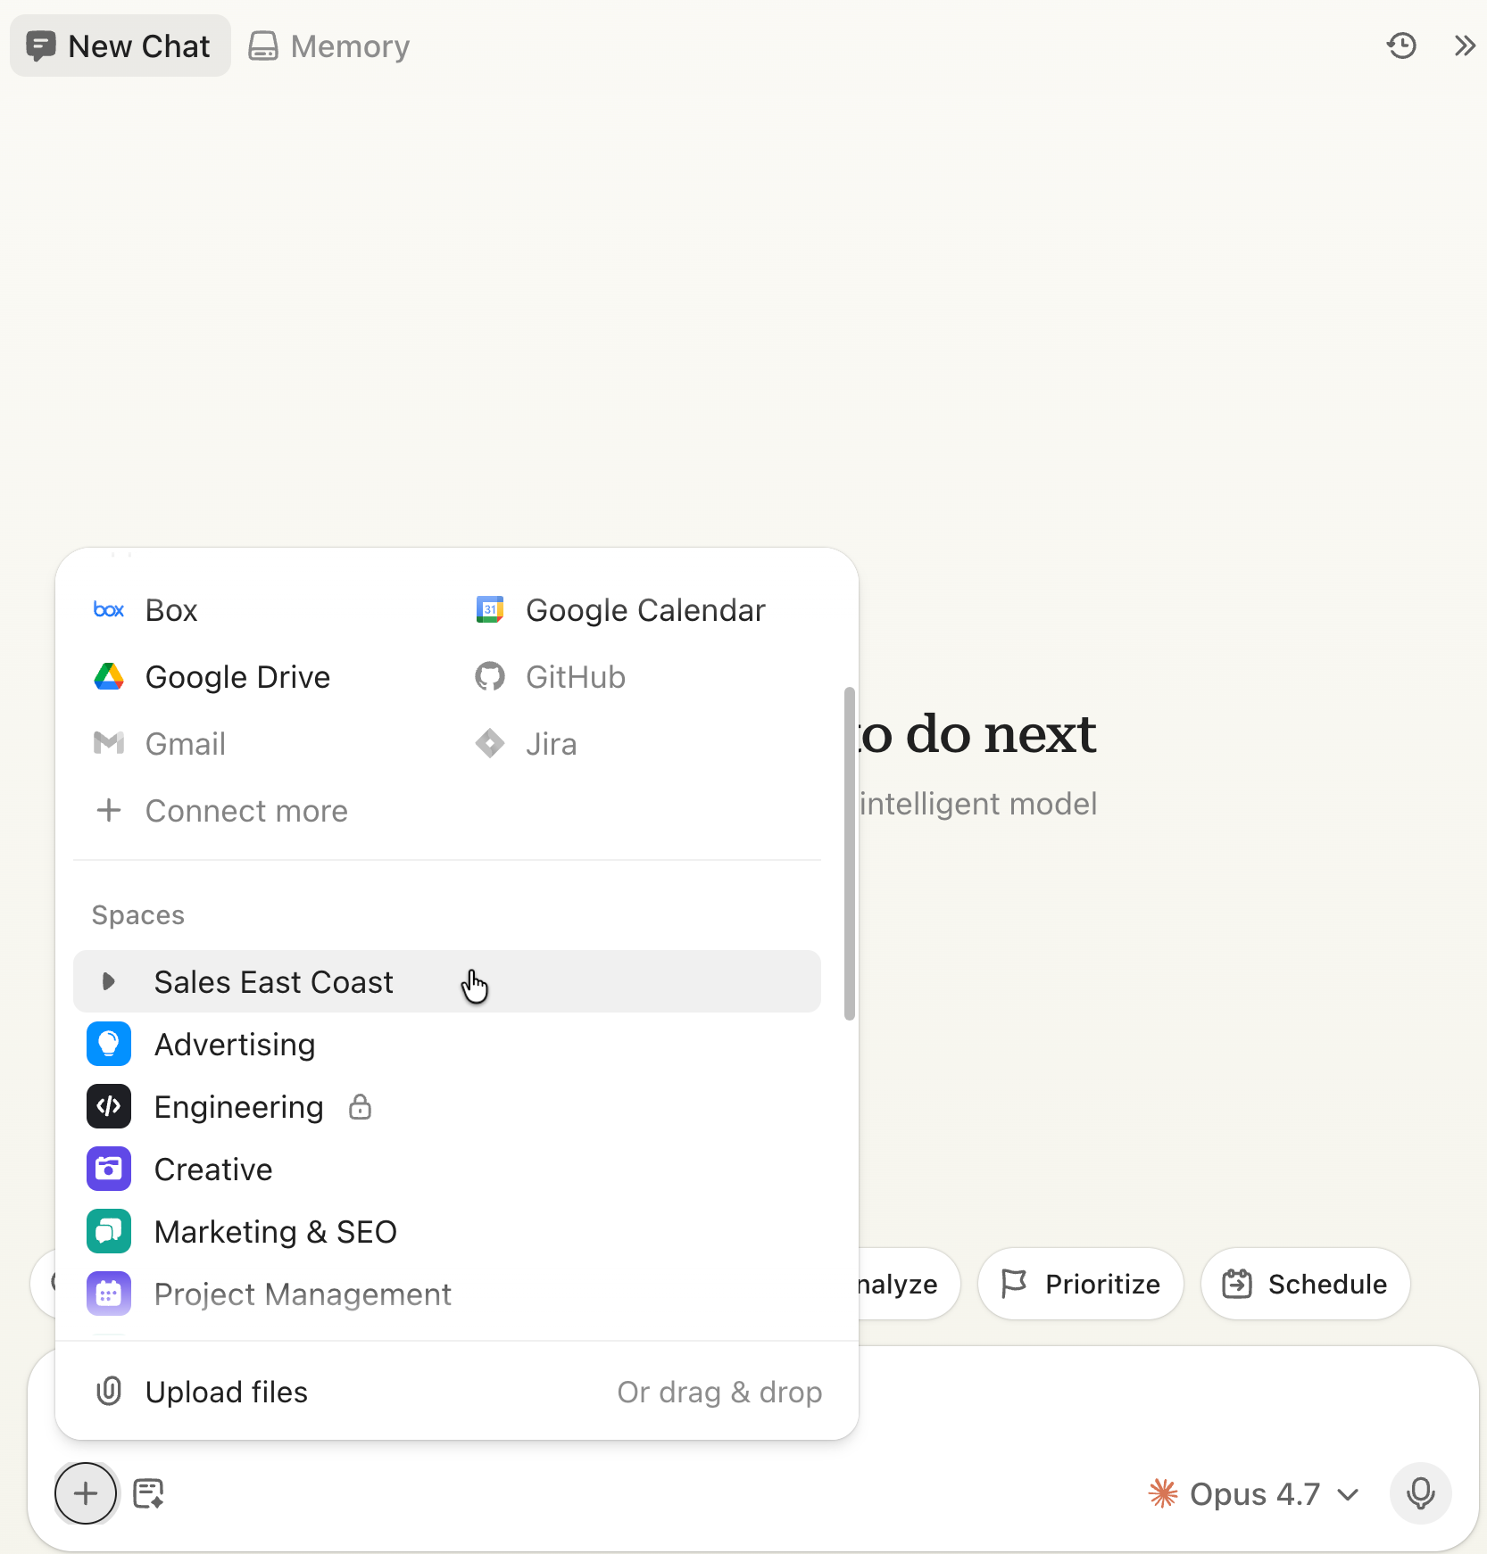Click the "Spaces" section heading

(x=138, y=915)
